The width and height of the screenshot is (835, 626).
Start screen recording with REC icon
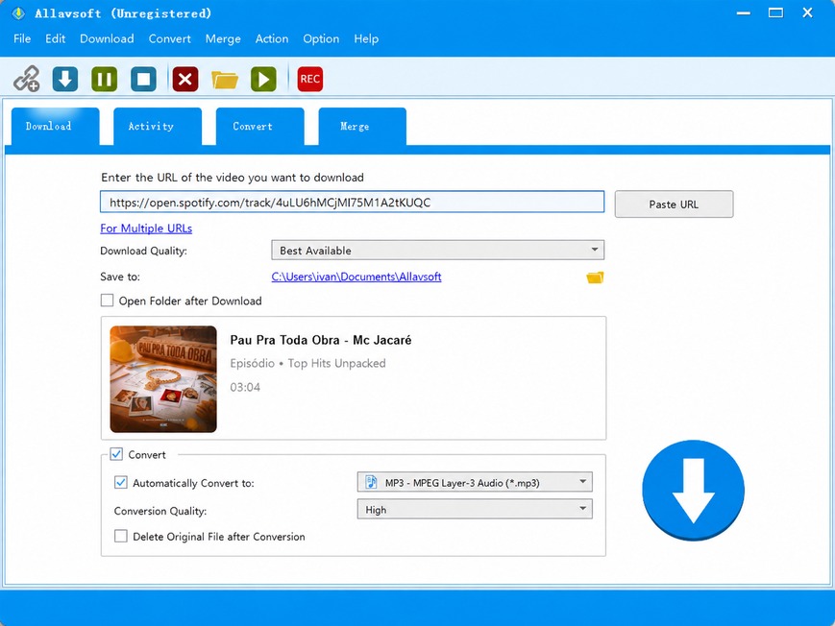[310, 79]
